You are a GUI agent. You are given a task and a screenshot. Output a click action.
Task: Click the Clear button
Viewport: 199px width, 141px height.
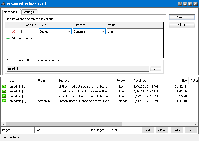tap(182, 25)
